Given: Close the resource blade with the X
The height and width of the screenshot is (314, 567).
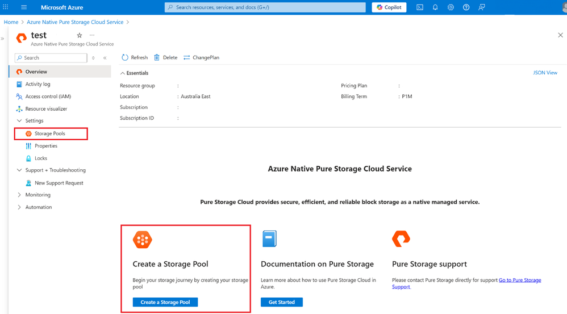Looking at the screenshot, I should (x=561, y=35).
